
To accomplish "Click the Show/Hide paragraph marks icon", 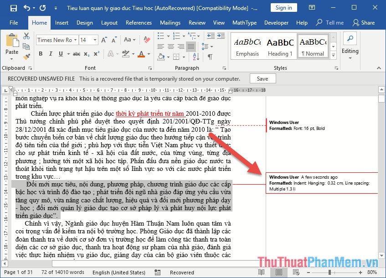I will click(210, 57).
